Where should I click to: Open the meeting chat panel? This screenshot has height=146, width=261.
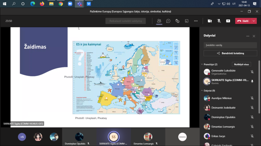point(168,21)
